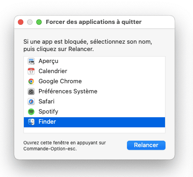Click the Aperçu app icon

coord(31,61)
